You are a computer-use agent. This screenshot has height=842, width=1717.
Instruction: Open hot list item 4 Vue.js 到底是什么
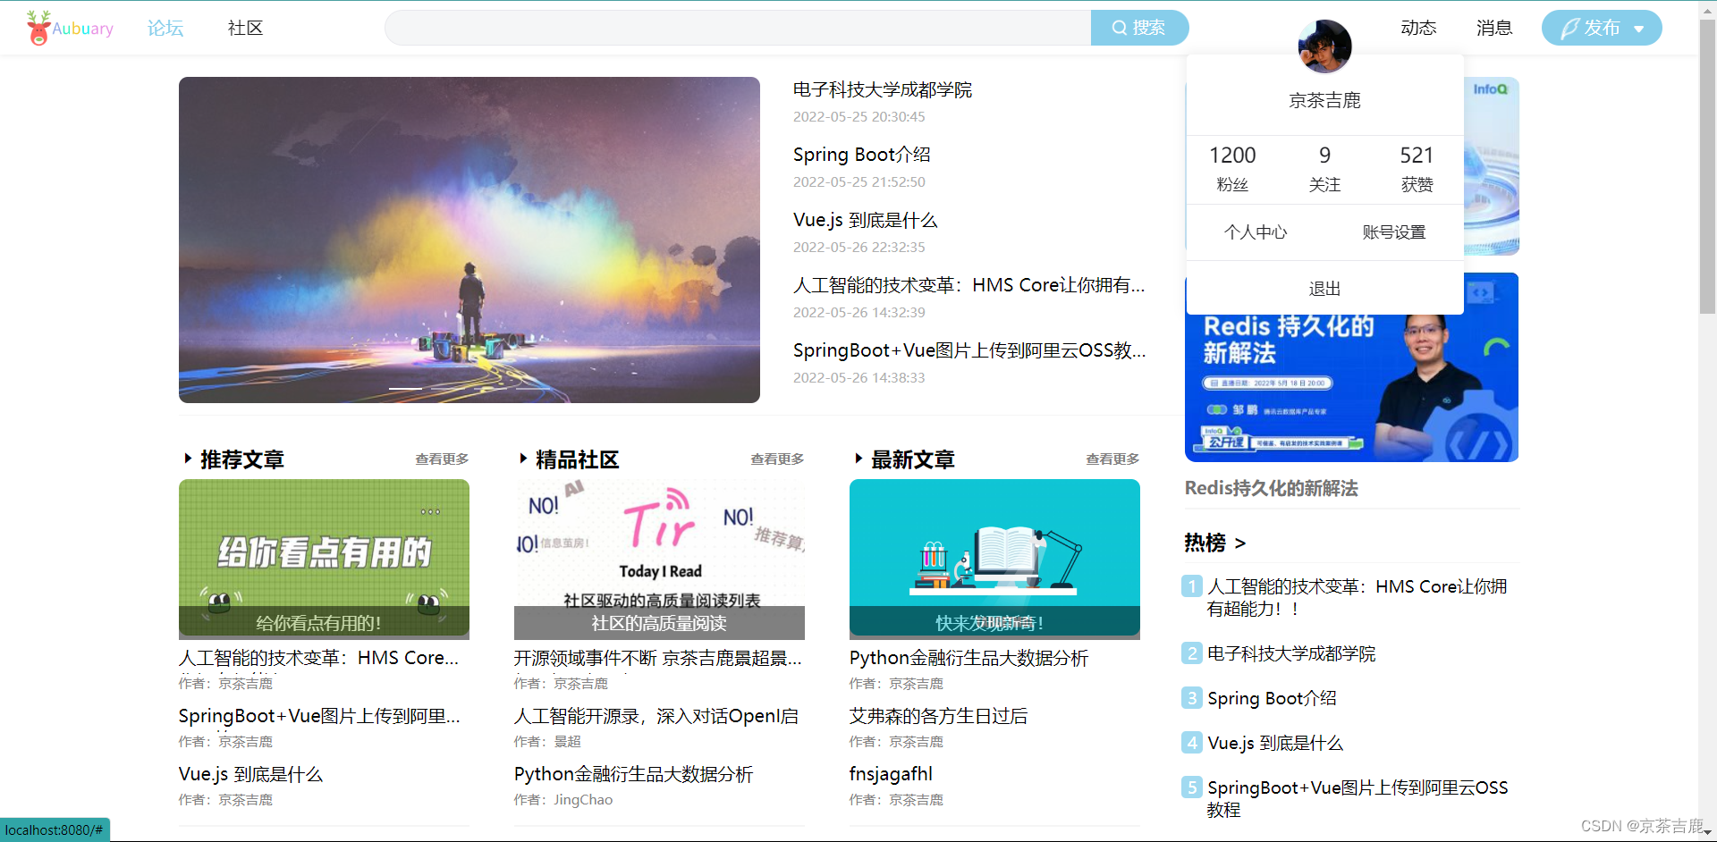[1275, 743]
